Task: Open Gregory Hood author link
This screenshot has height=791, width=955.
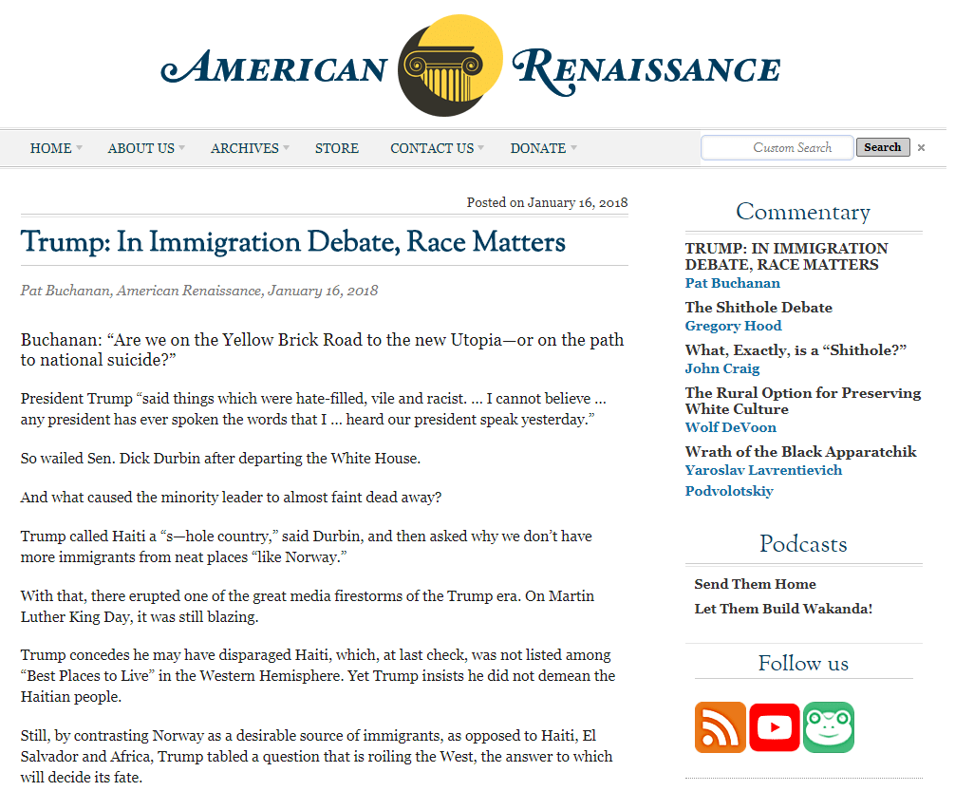Action: pos(733,326)
